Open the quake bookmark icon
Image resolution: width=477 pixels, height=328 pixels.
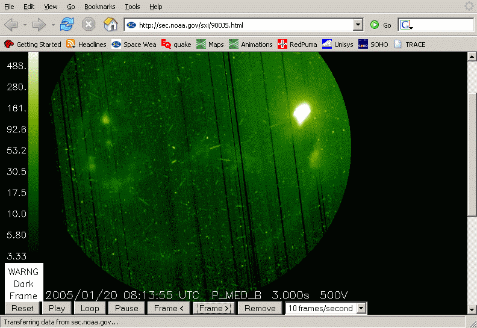[166, 44]
